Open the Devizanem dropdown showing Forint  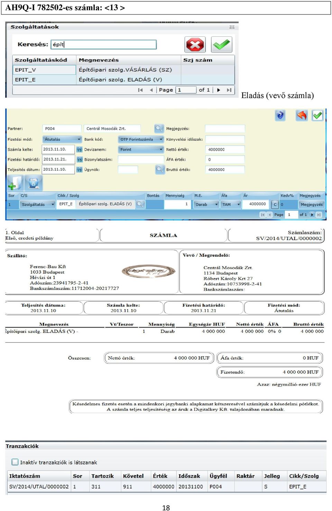[x=141, y=150]
